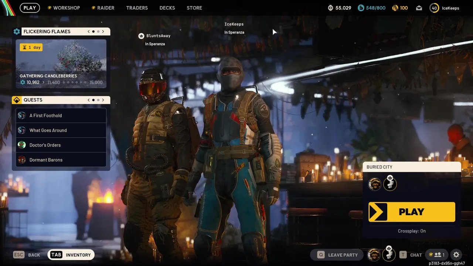Open the Flickering Flames event gear icon
The image size is (473, 266).
click(17, 31)
